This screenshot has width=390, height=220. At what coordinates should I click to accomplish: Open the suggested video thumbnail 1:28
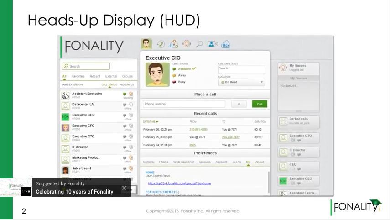pos(16,188)
